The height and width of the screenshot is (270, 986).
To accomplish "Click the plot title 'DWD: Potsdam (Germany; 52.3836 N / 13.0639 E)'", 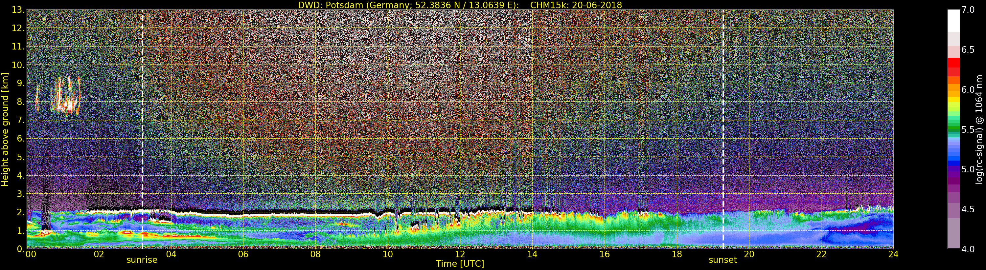I will (x=408, y=5).
